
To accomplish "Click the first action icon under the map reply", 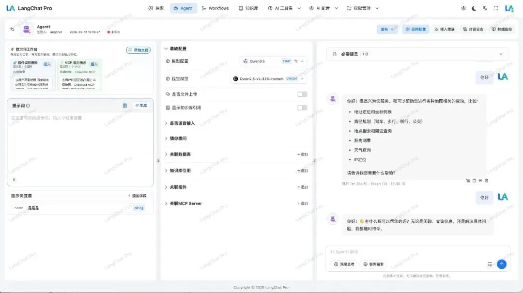I will point(468,181).
